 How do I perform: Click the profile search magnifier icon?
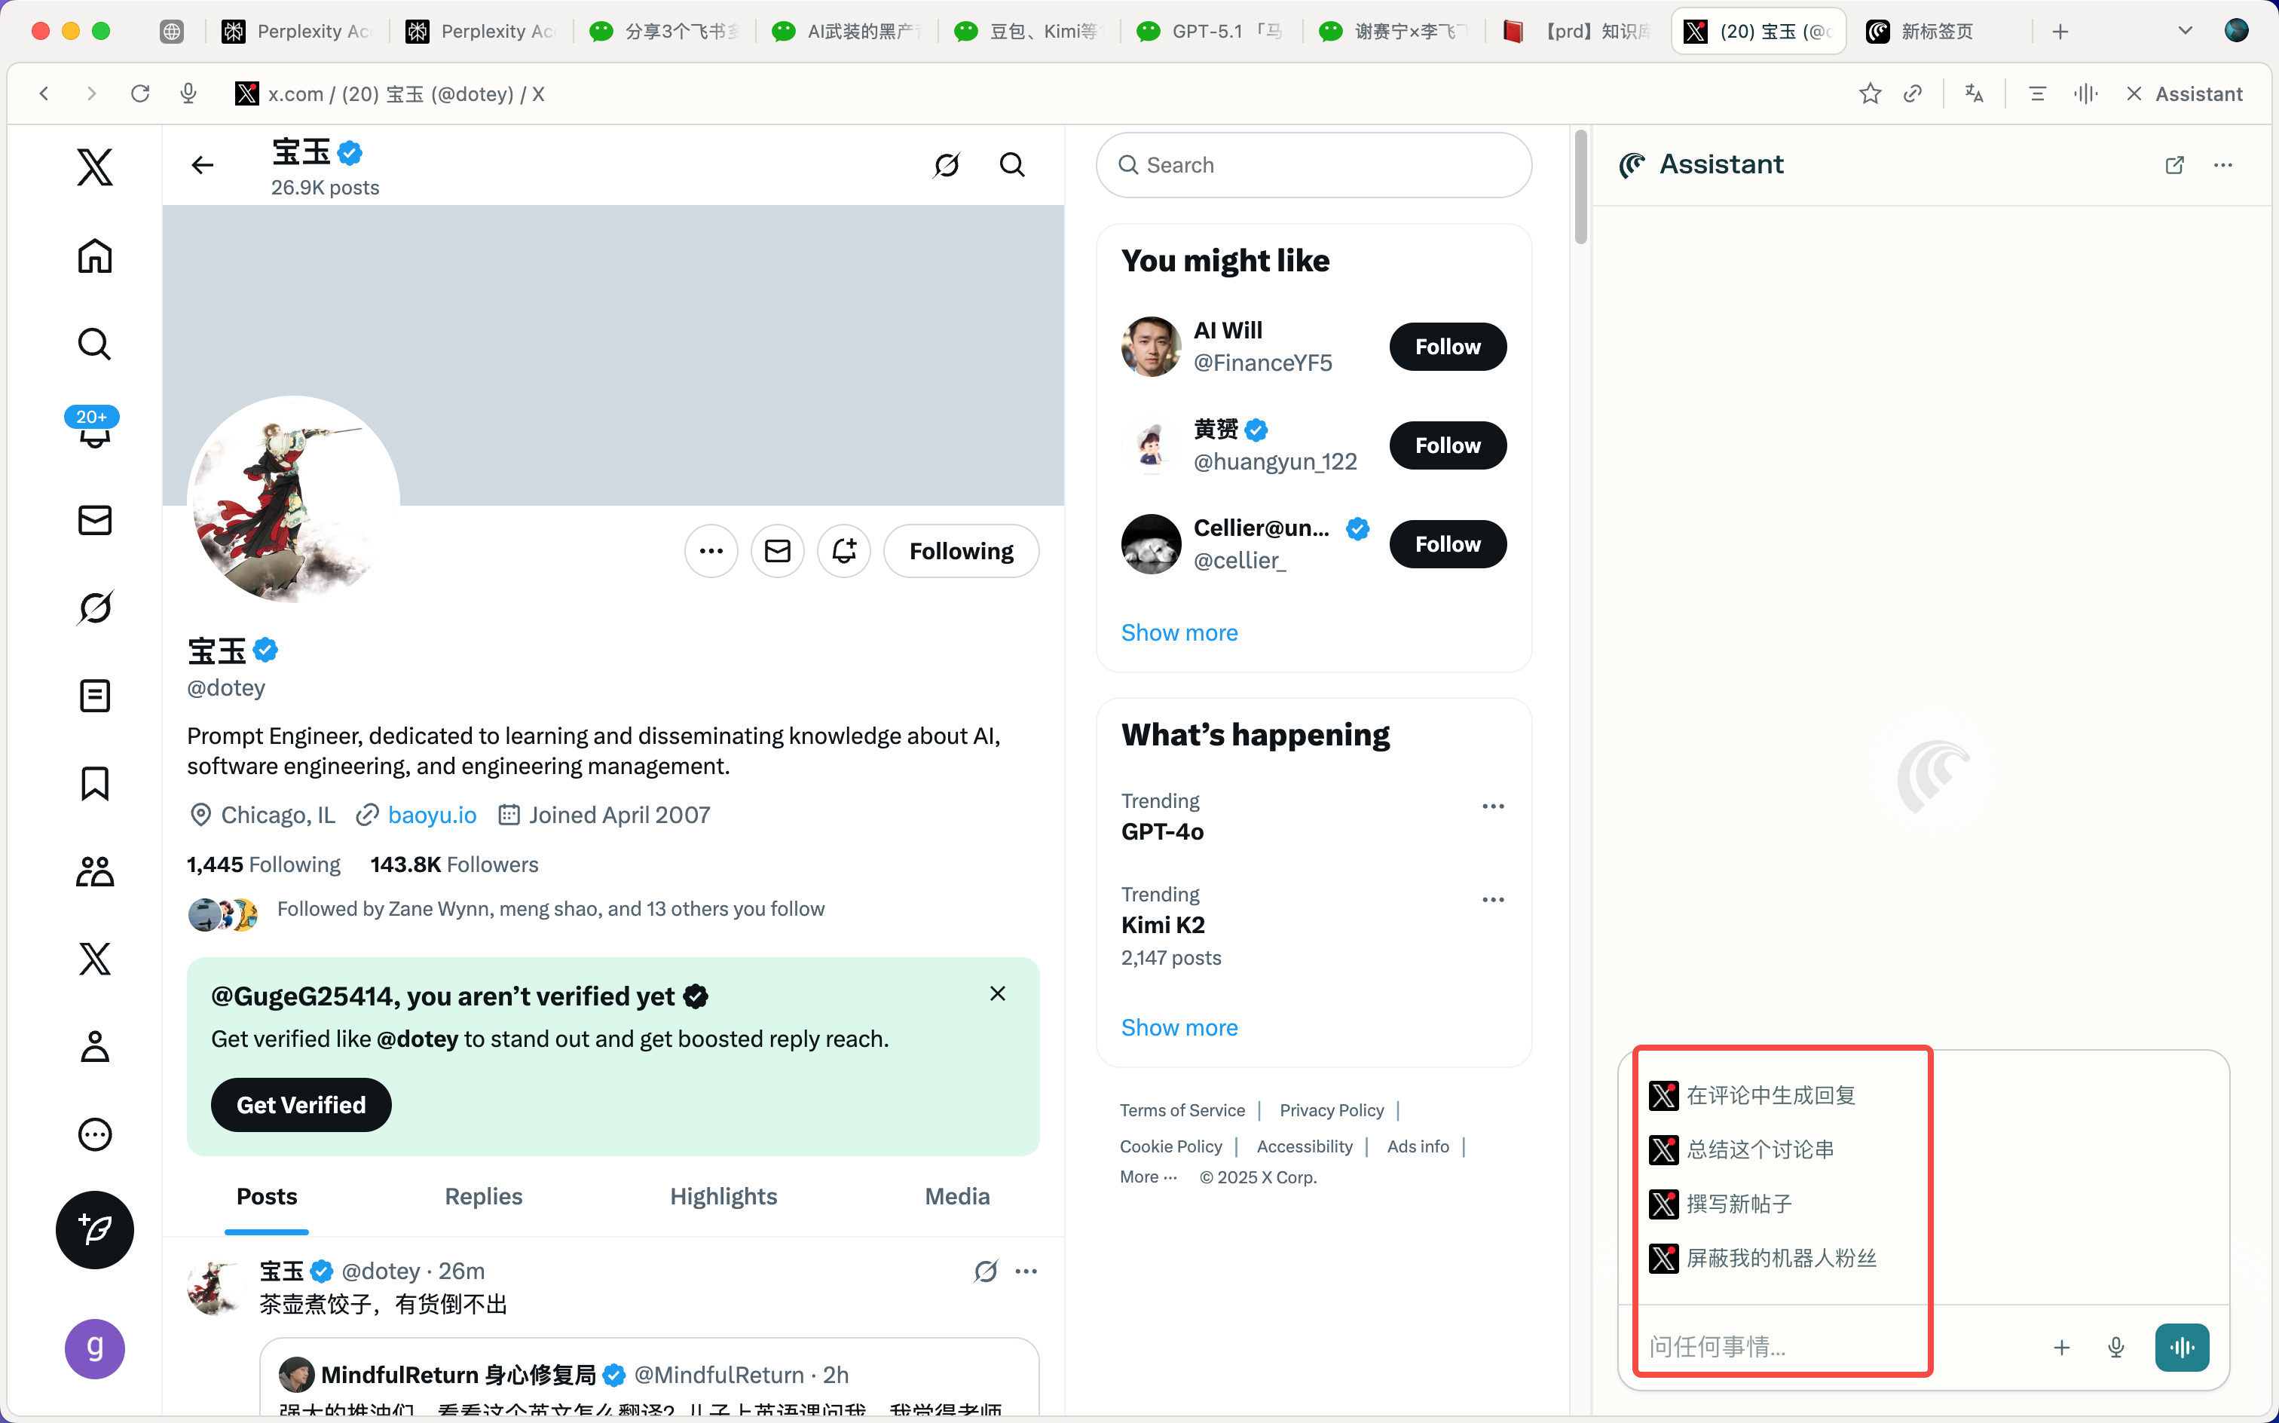pos(1011,165)
